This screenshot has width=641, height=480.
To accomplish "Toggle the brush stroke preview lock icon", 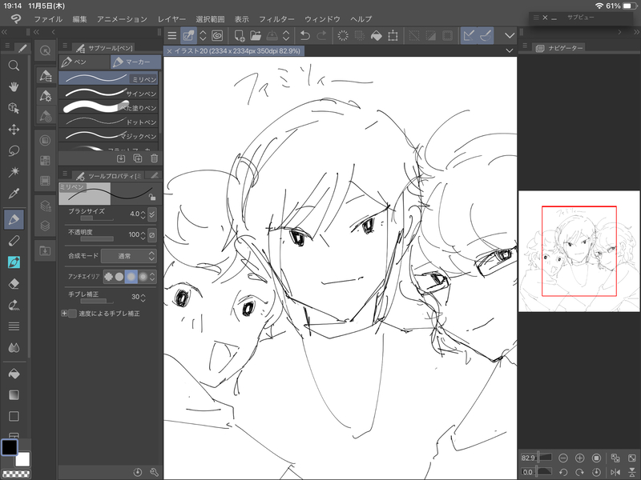I will click(x=152, y=197).
